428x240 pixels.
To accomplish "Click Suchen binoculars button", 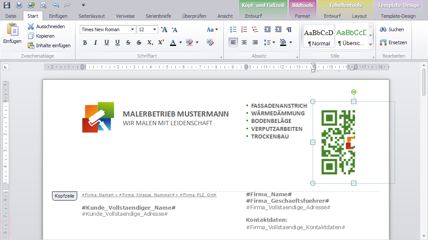I will pos(392,29).
